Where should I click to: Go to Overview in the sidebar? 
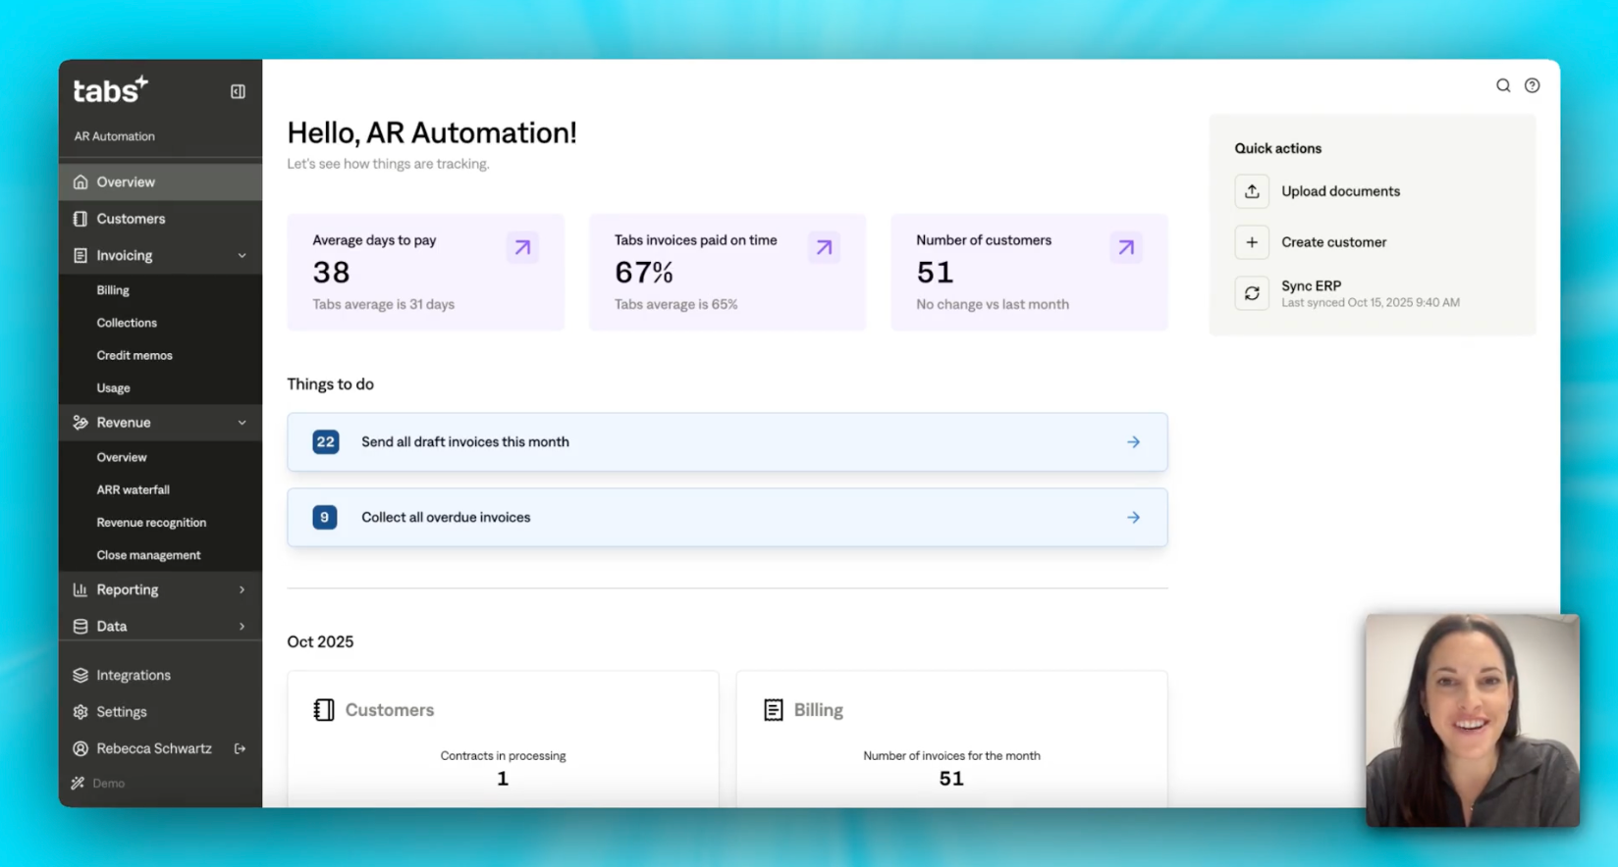pos(160,181)
